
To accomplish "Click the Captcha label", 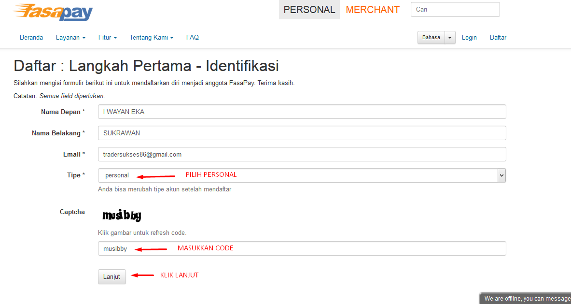I will (72, 212).
